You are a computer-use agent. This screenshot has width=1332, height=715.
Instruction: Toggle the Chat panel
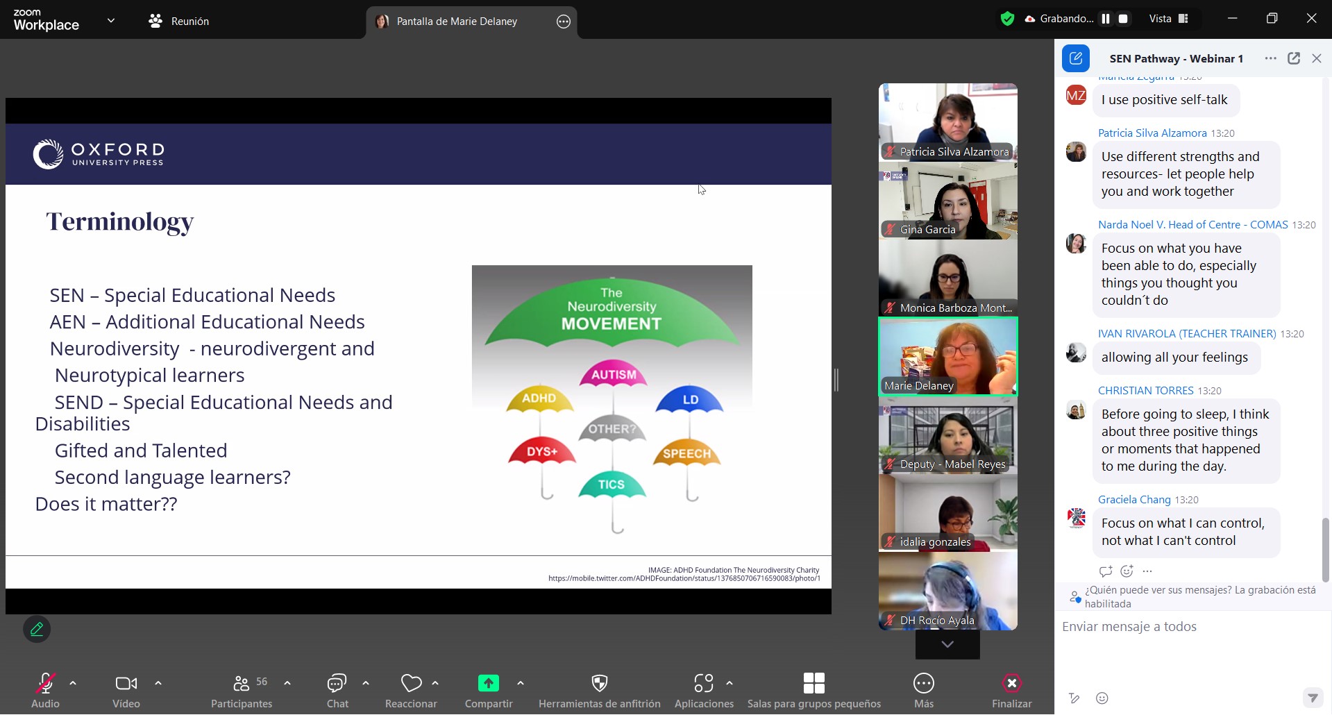[337, 690]
